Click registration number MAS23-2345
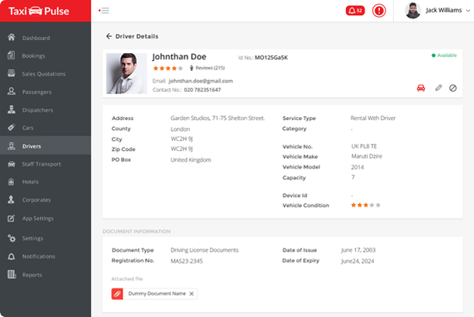The image size is (474, 317). coord(187,261)
